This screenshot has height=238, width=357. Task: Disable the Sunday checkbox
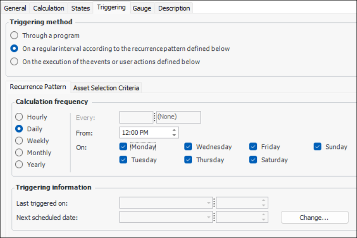pos(318,147)
